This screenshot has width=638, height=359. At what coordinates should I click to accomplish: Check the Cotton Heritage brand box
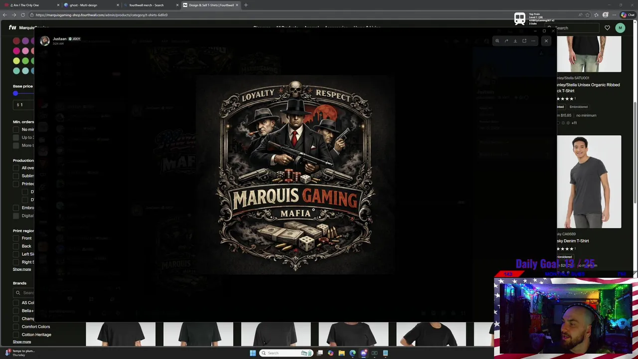tap(16, 335)
